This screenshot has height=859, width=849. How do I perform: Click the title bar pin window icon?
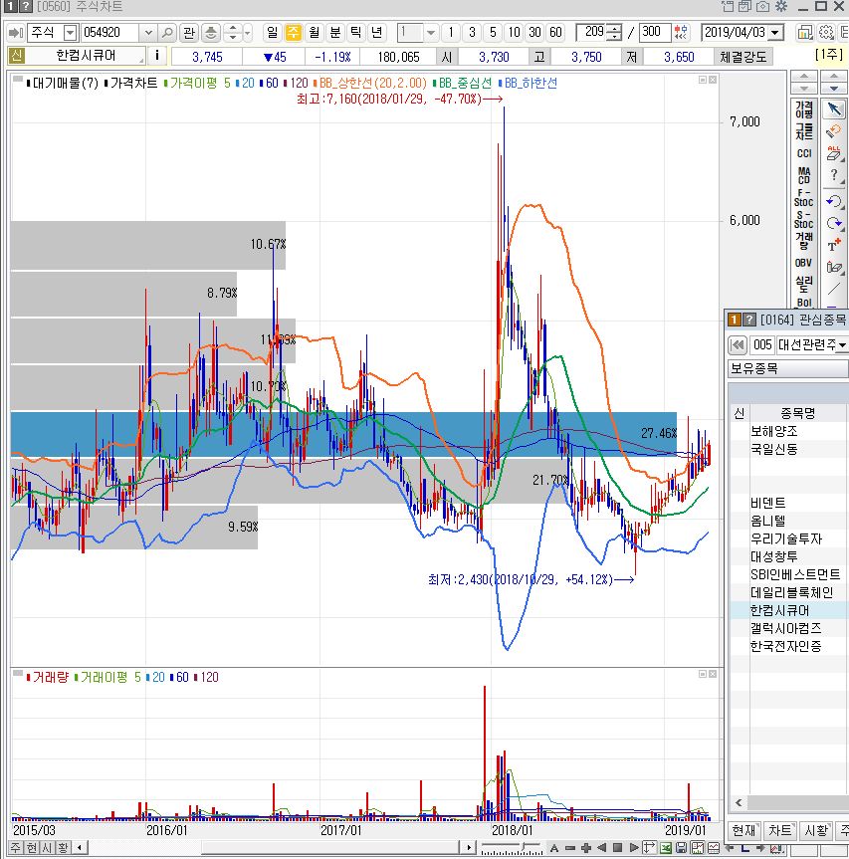[x=728, y=7]
